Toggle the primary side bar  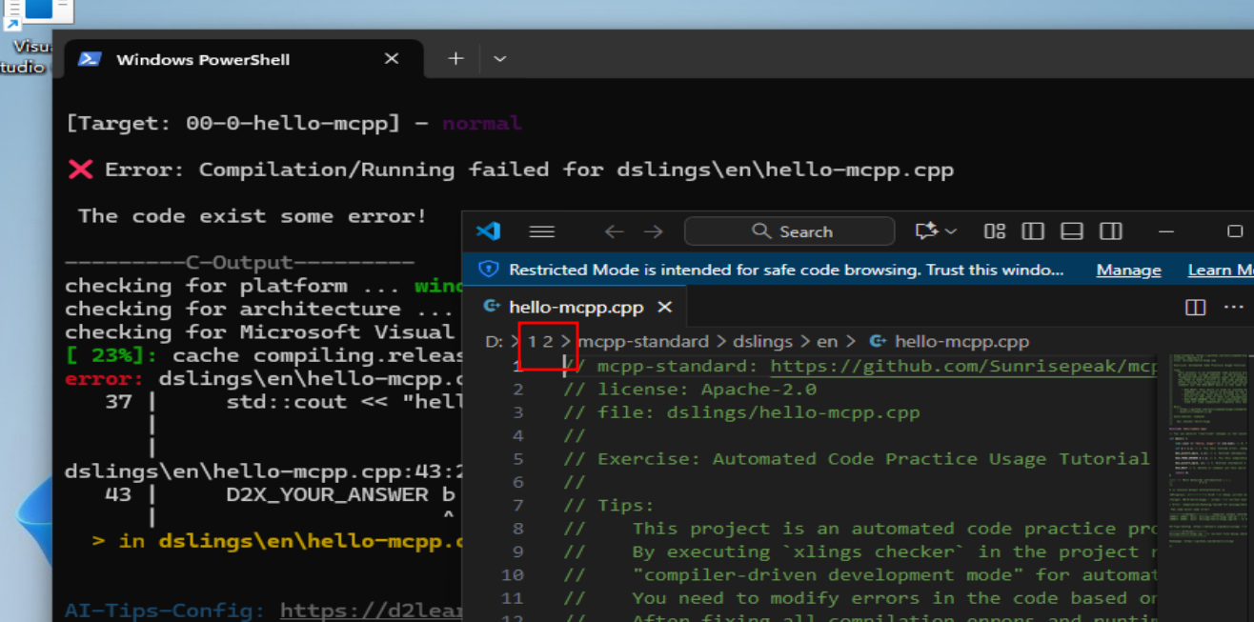click(x=1033, y=231)
